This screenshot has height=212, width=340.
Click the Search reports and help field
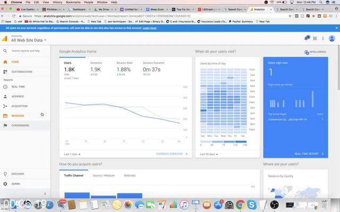25,51
